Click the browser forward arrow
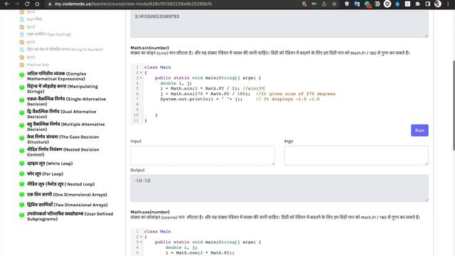The height and width of the screenshot is (256, 455). [17, 4]
